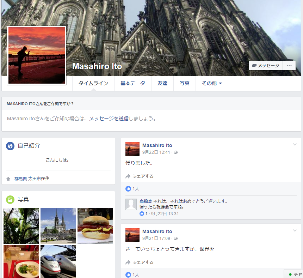Click the green photo icon beside 写真 heading

point(10,199)
